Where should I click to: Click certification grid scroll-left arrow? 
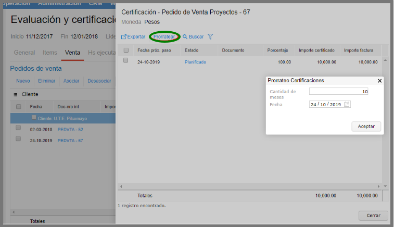(x=121, y=186)
